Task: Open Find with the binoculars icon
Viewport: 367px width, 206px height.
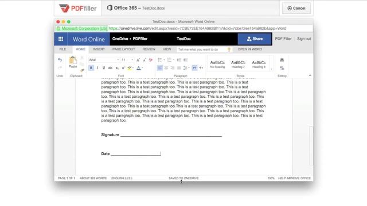Action: (x=282, y=60)
